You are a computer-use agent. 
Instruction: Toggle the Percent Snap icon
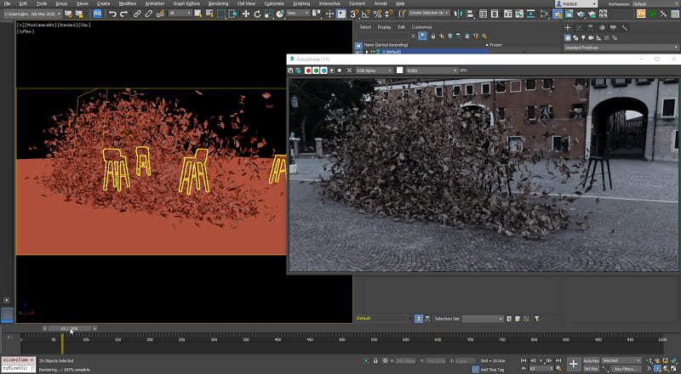tap(377, 14)
